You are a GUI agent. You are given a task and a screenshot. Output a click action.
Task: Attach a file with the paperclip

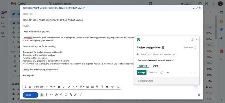(46, 95)
